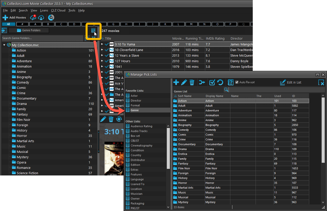This screenshot has width=327, height=211.
Task: Toggle the checkmark on 12 Years a Slave
Action: 107,55
